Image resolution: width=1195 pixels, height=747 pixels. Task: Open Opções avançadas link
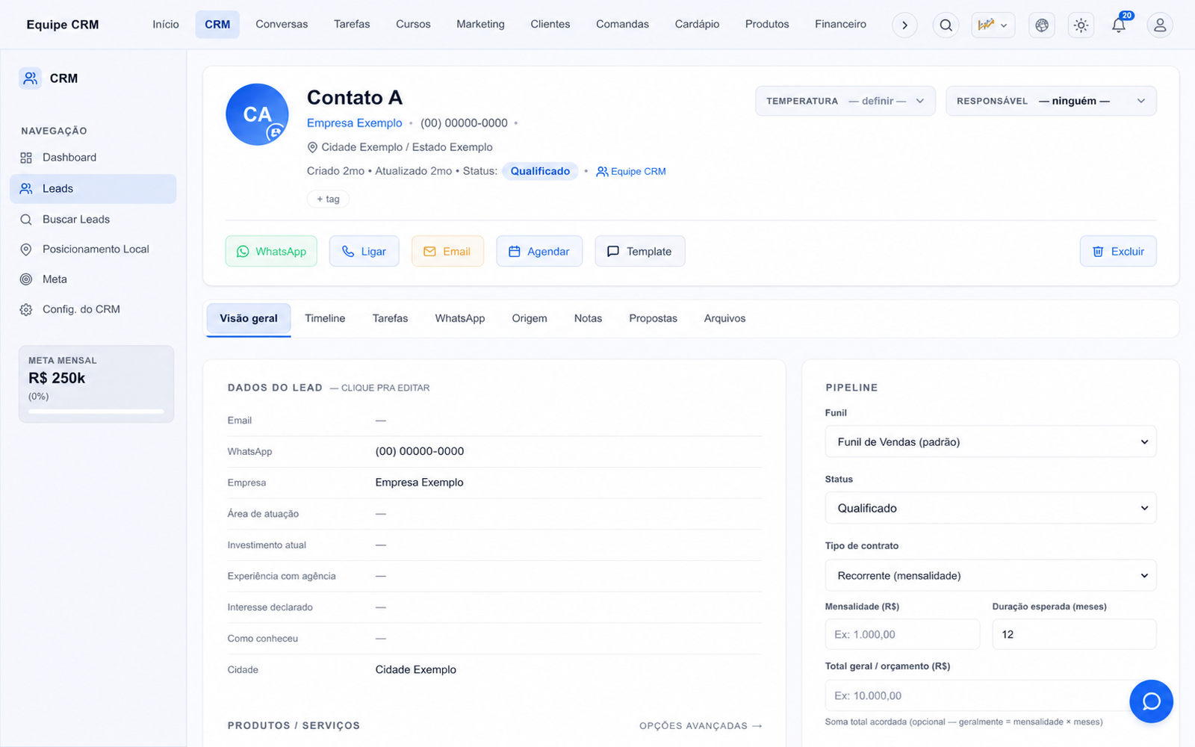pyautogui.click(x=701, y=726)
